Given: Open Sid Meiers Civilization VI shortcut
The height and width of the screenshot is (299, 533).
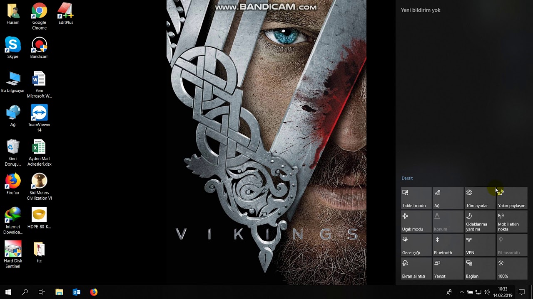Looking at the screenshot, I should pyautogui.click(x=39, y=187).
